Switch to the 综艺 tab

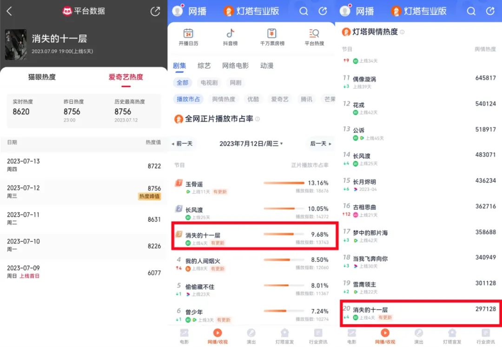tap(204, 66)
